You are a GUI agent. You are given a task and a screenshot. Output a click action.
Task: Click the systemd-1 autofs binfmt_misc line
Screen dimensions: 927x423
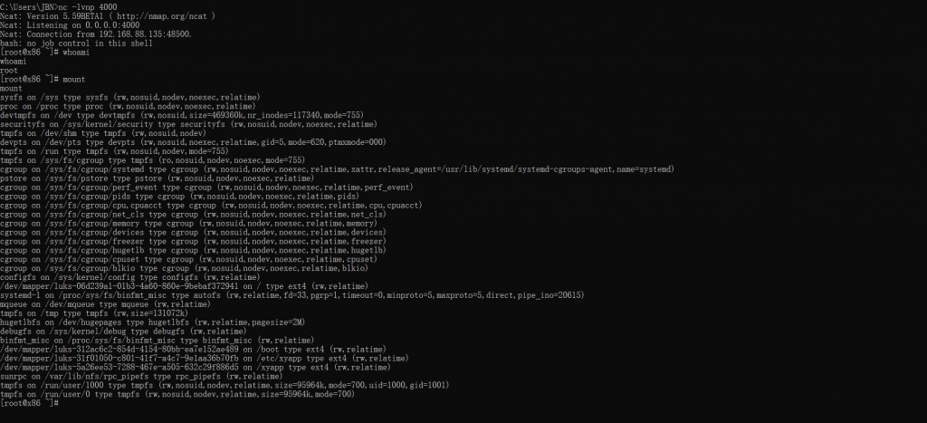click(292, 295)
